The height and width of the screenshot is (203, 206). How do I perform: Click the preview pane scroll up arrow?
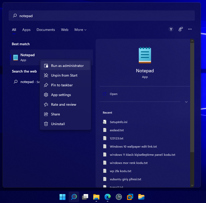coord(192,41)
